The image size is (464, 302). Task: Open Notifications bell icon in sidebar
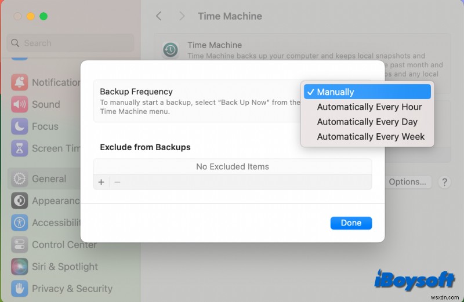[x=20, y=82]
